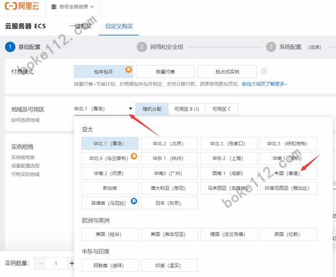The image size is (336, 277).
Task: Select 抢占式实例 billing mode
Action: pos(227,71)
